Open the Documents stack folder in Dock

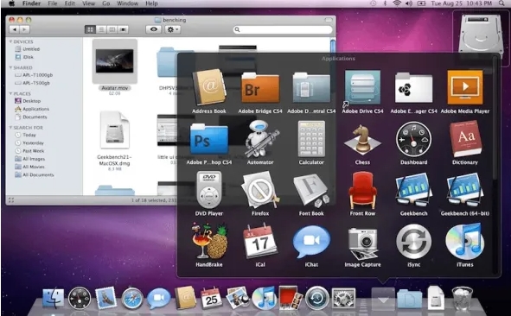pyautogui.click(x=409, y=299)
